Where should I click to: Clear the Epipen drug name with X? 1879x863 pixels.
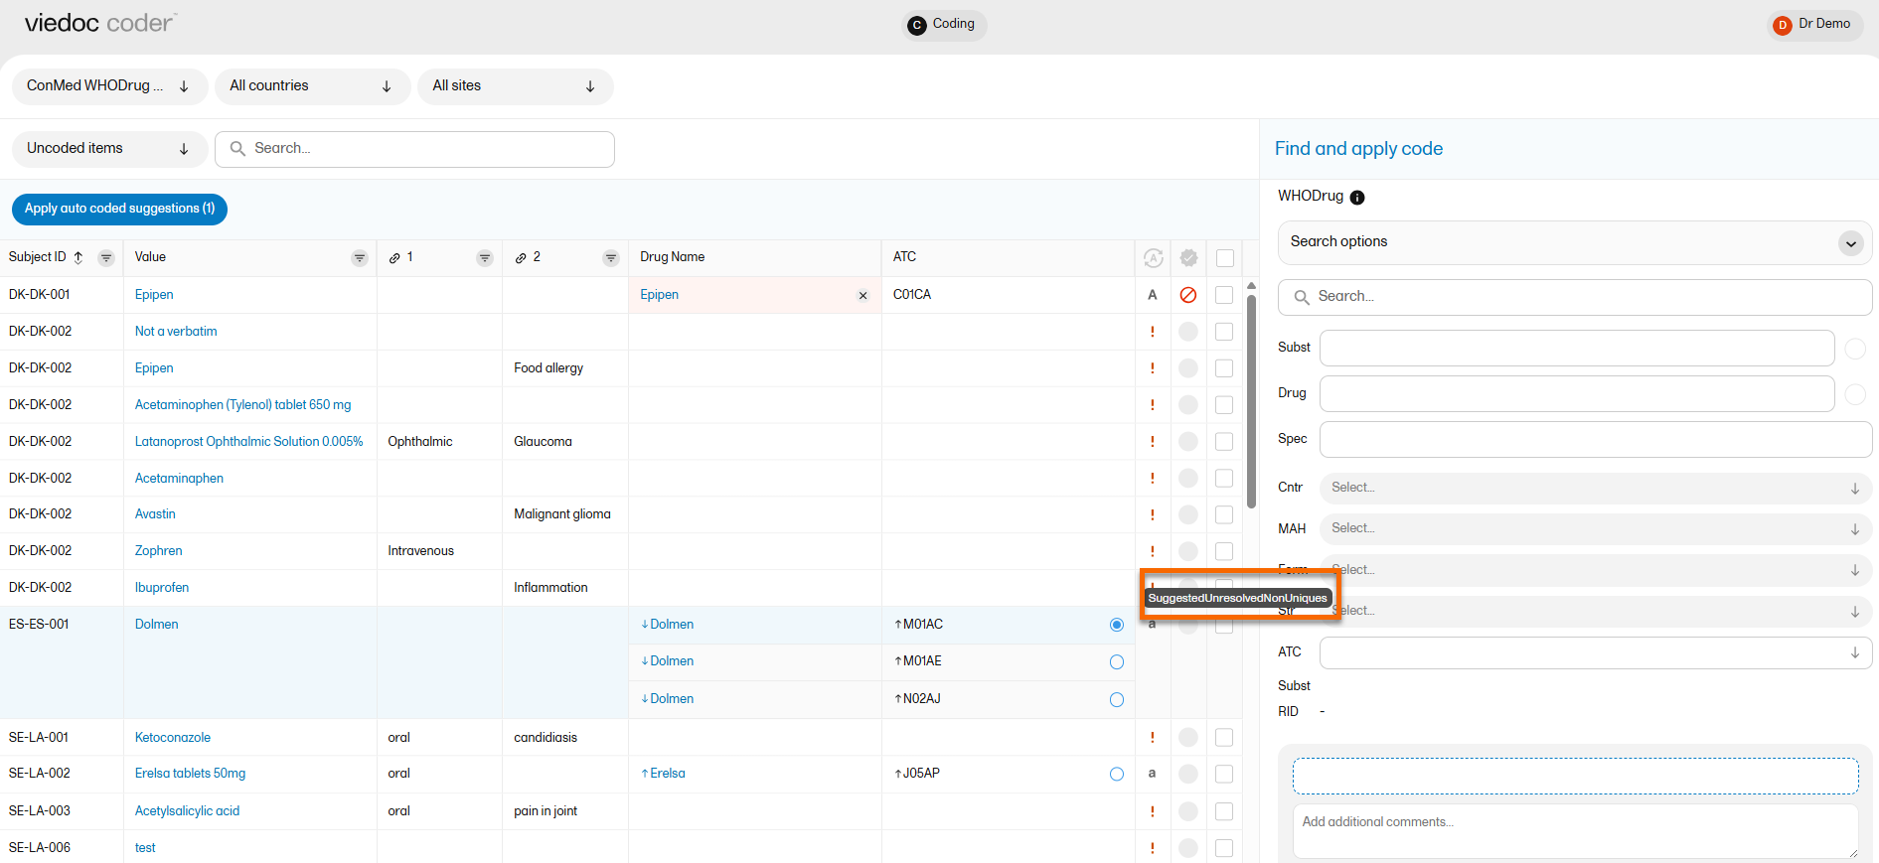pyautogui.click(x=862, y=296)
